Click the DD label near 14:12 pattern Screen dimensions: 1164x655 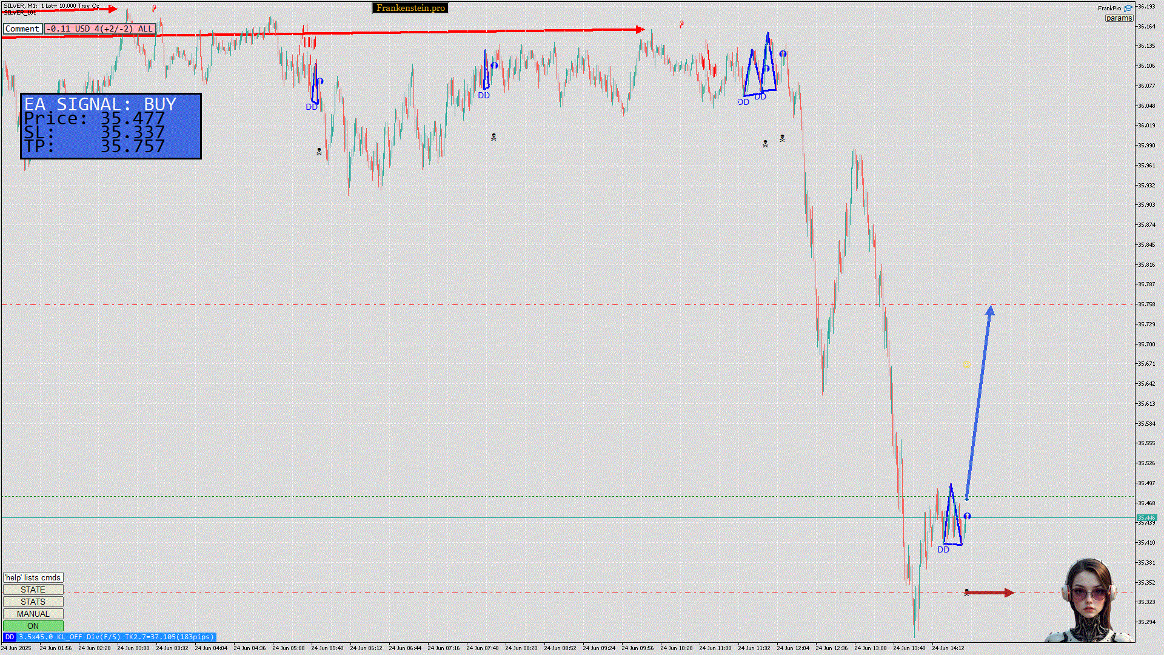coord(943,549)
